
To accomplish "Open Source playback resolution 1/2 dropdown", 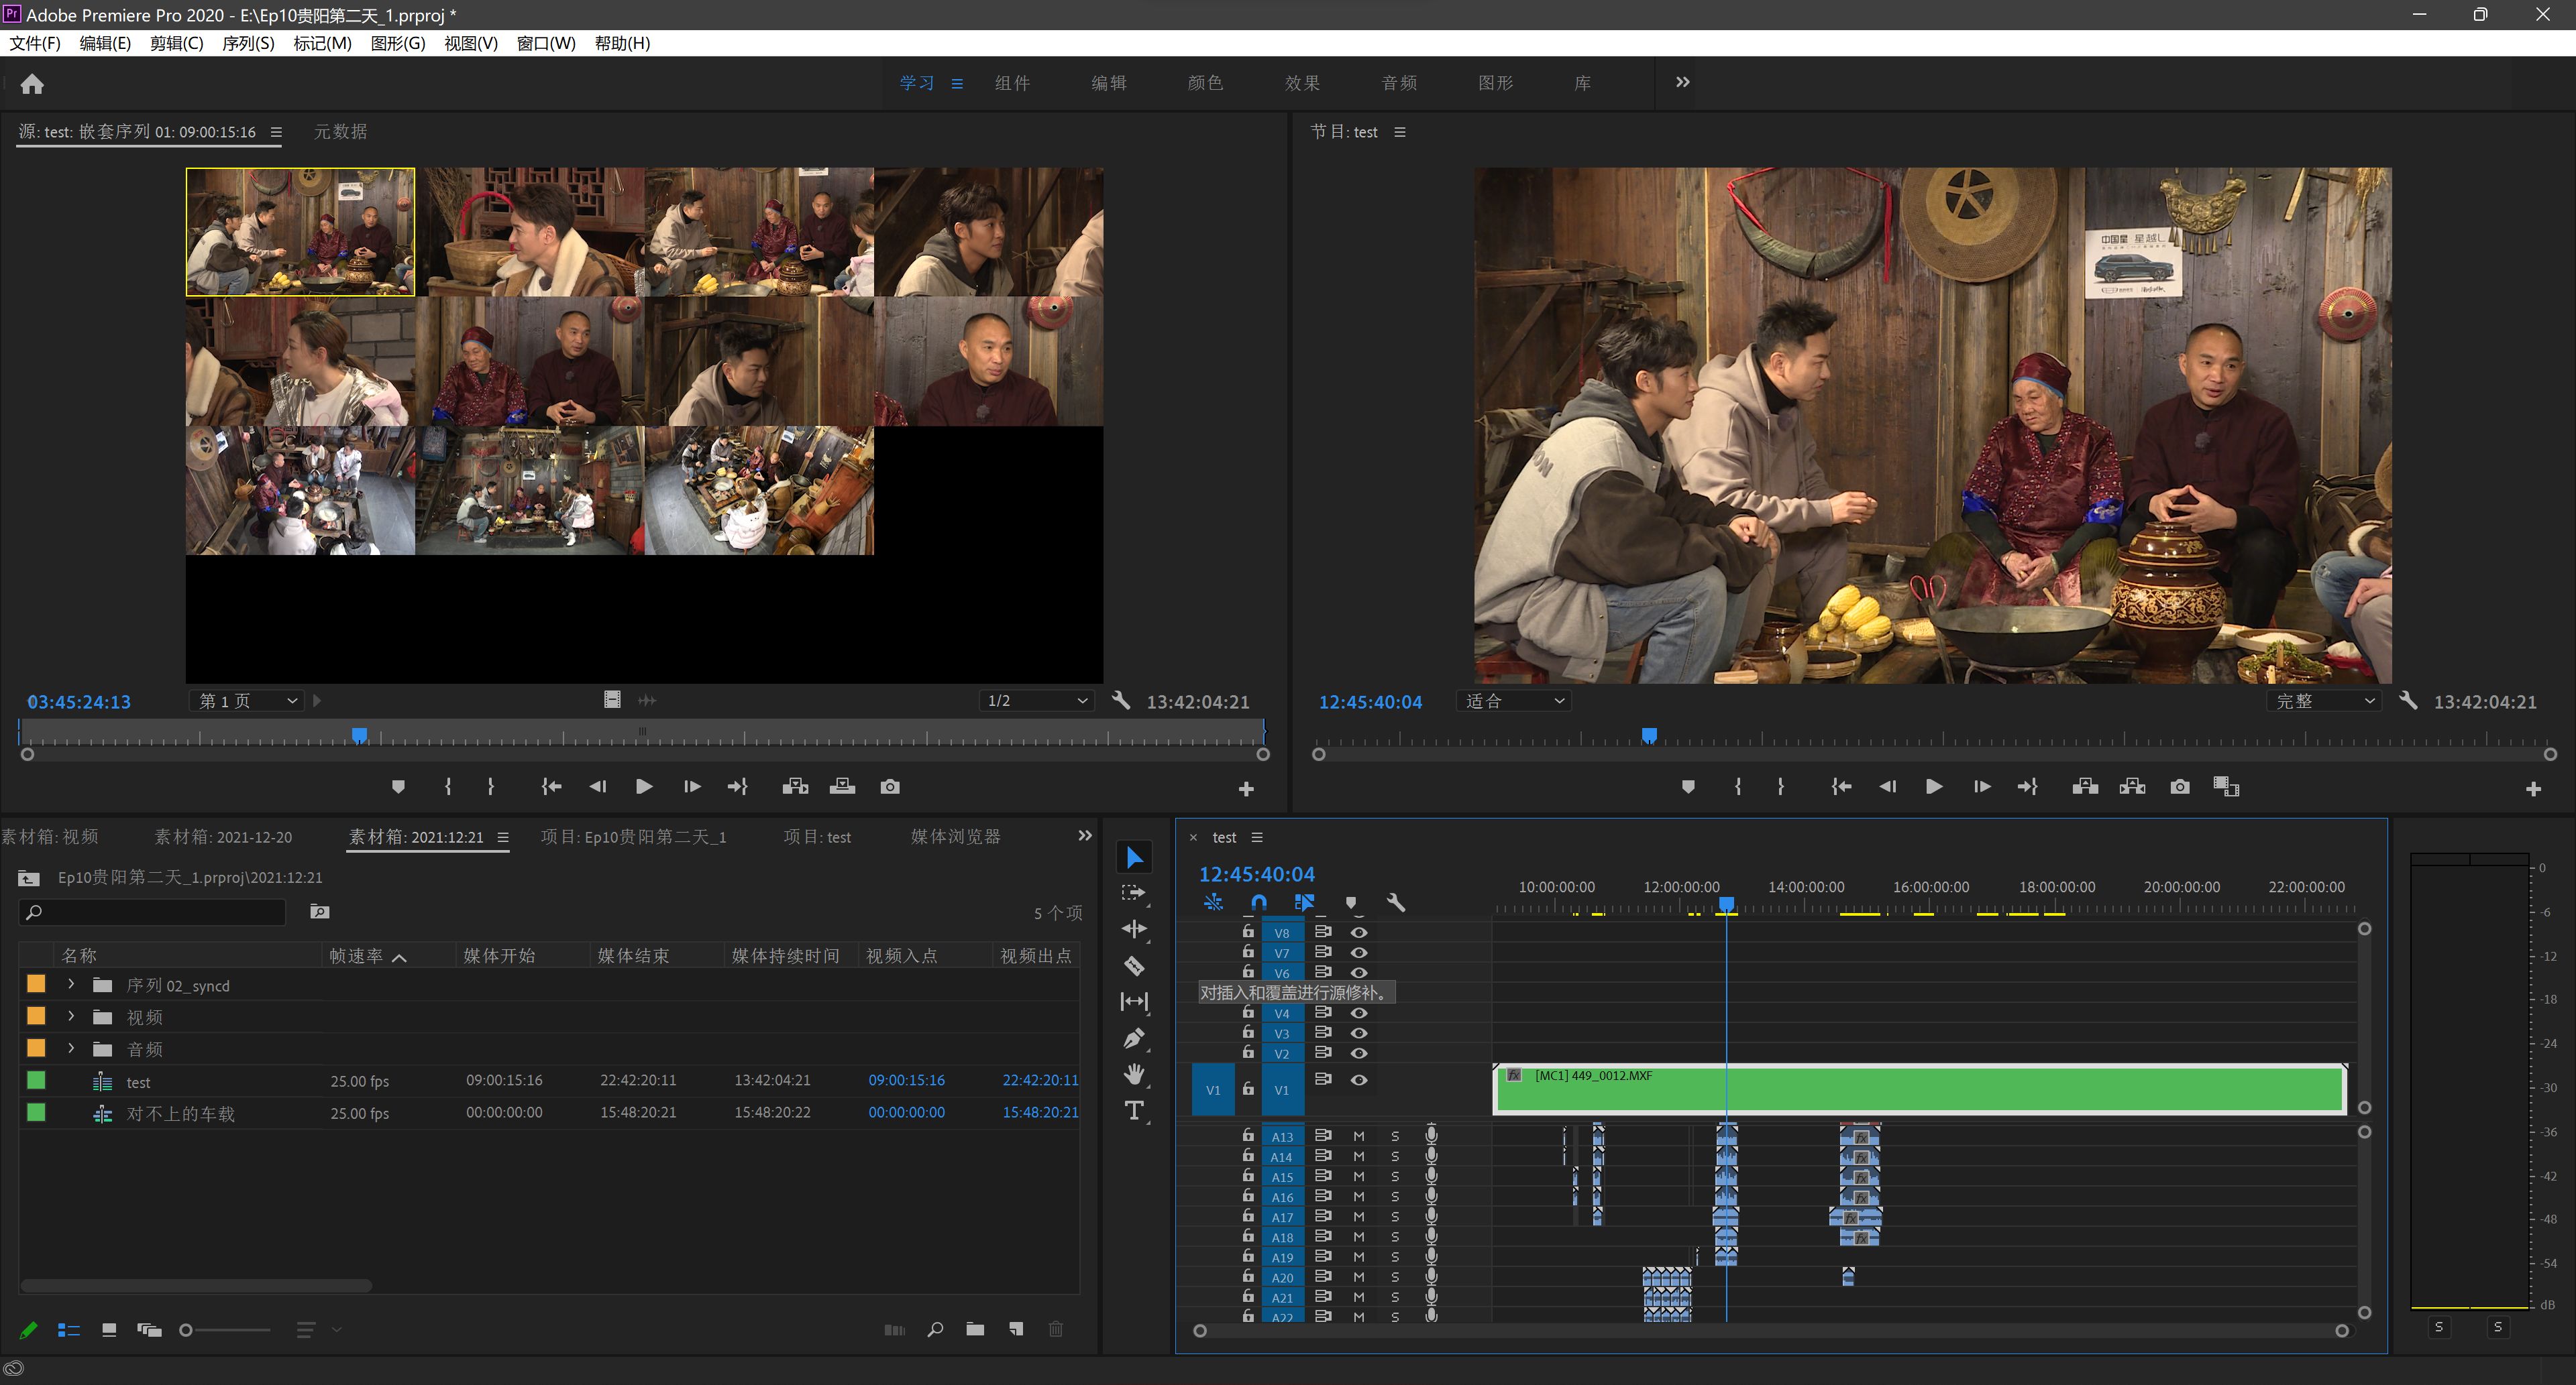I will point(1036,701).
